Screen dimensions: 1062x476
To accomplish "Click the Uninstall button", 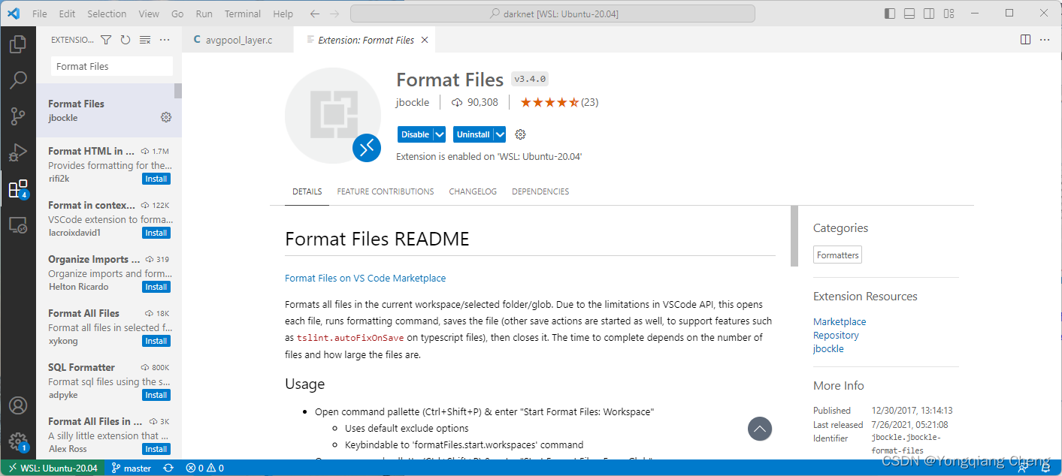I will [473, 134].
